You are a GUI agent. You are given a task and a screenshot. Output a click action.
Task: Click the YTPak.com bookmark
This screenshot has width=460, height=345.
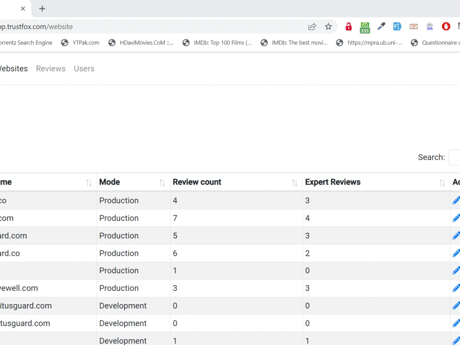80,42
